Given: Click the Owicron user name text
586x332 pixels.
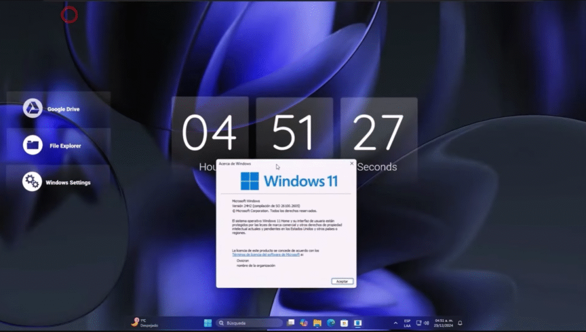Looking at the screenshot, I should 243,261.
